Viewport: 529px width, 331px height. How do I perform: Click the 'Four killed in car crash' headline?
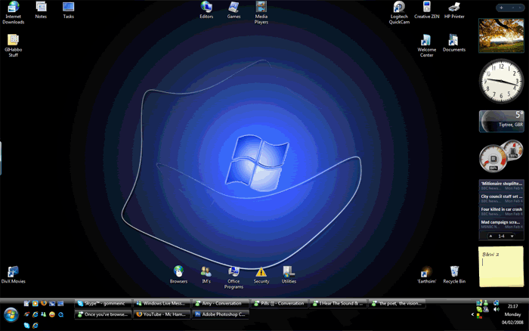pos(501,209)
